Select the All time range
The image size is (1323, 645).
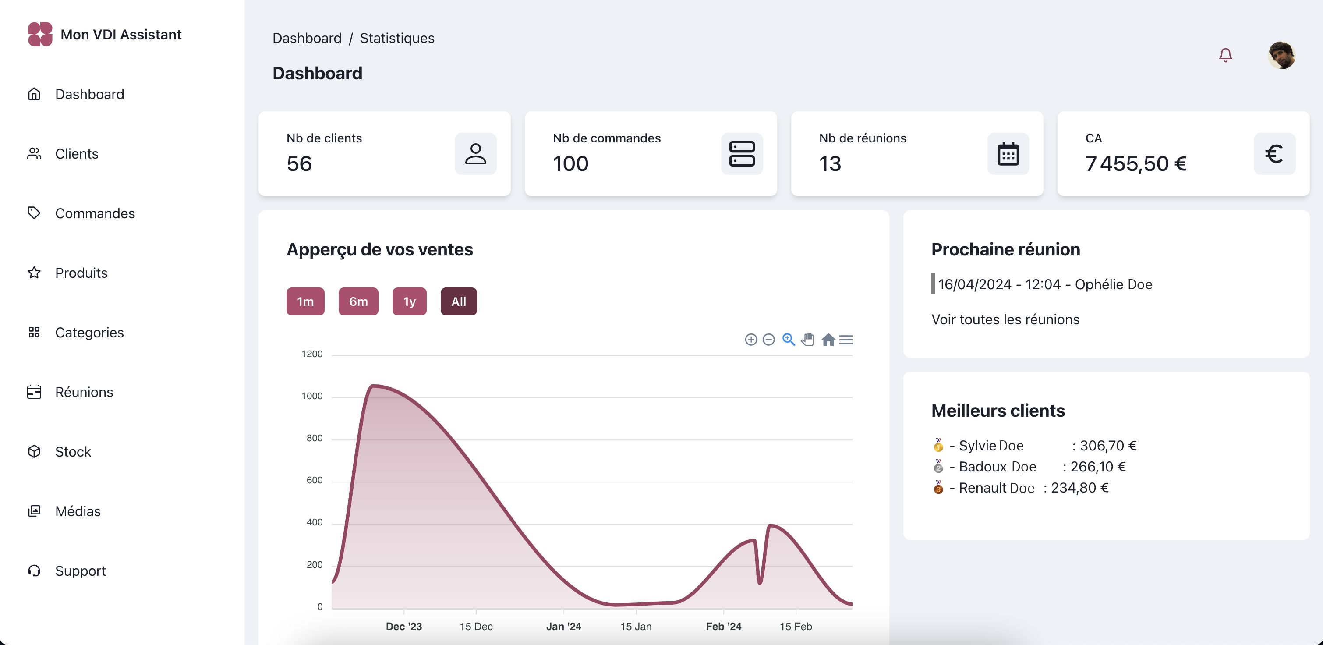point(458,301)
